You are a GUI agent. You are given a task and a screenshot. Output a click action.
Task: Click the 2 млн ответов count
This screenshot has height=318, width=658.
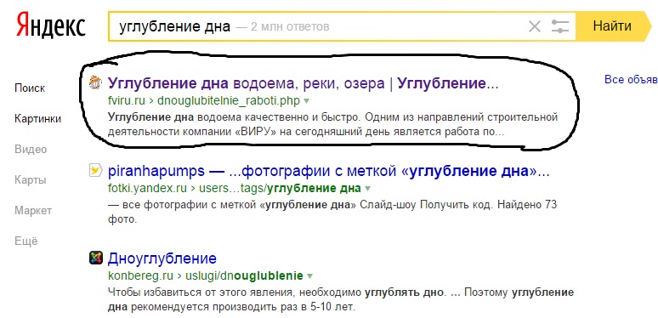pos(290,26)
